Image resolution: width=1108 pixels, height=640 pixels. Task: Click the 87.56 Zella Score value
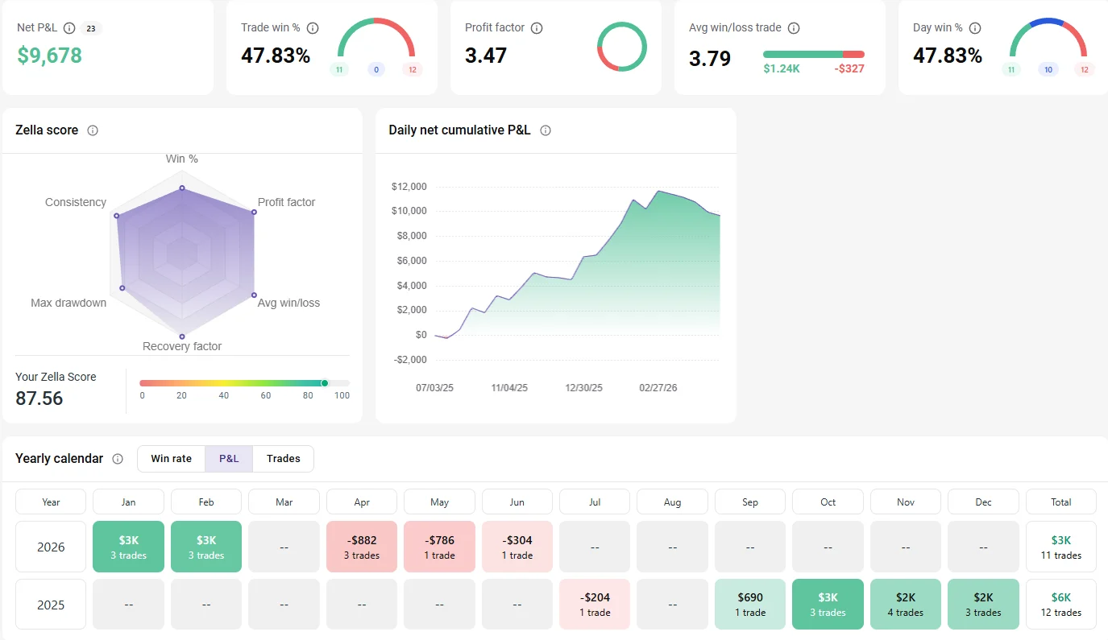(x=39, y=398)
